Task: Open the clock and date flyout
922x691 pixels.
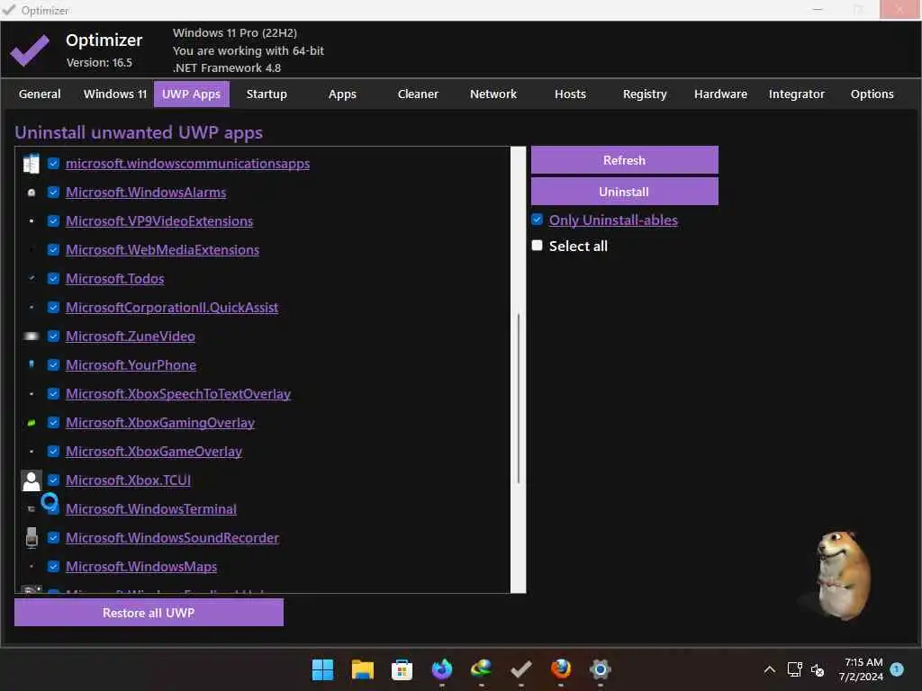Action: [861, 669]
